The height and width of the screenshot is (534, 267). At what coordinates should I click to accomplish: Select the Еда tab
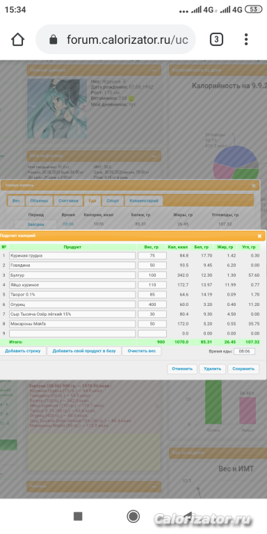92,200
